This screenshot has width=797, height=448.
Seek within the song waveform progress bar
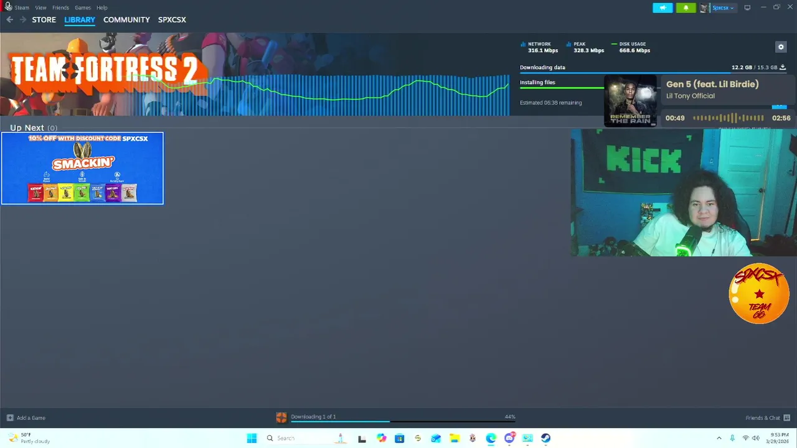(x=729, y=118)
